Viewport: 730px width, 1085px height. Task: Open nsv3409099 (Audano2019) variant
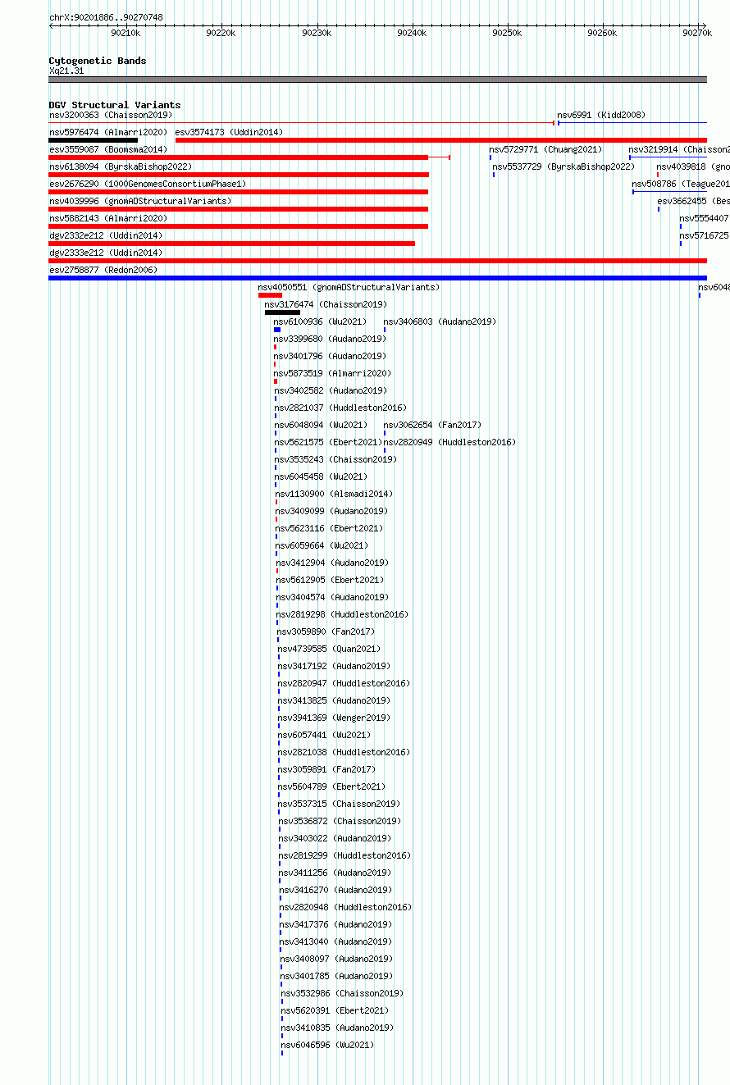coord(331,511)
